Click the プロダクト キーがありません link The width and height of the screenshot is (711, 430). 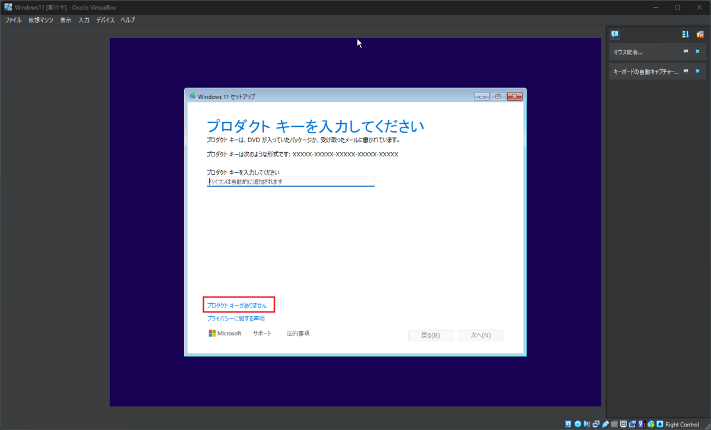[237, 306]
